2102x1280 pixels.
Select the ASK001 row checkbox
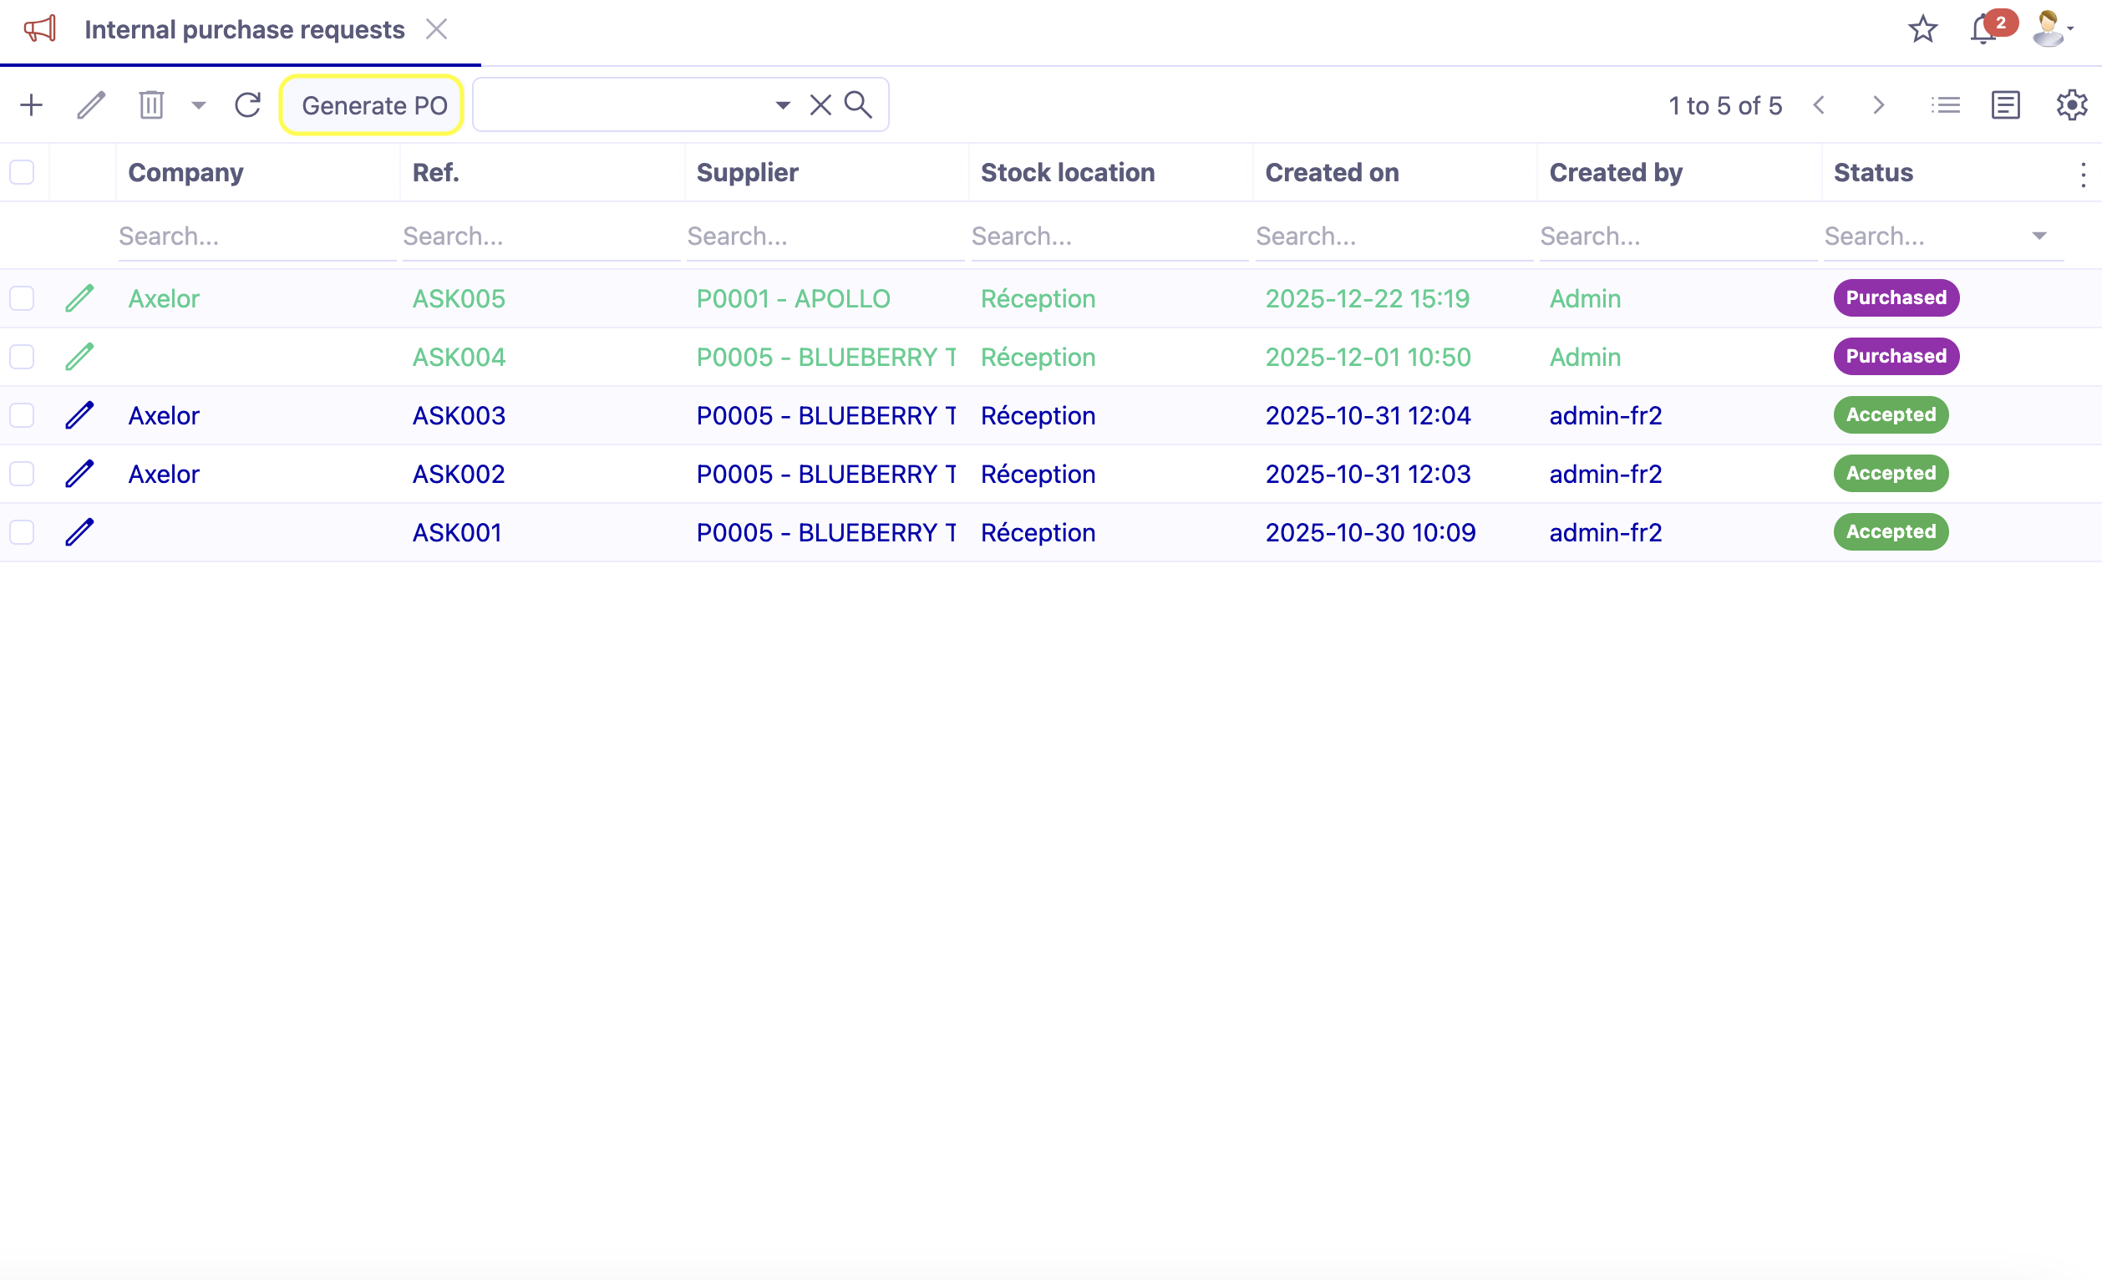[x=22, y=531]
